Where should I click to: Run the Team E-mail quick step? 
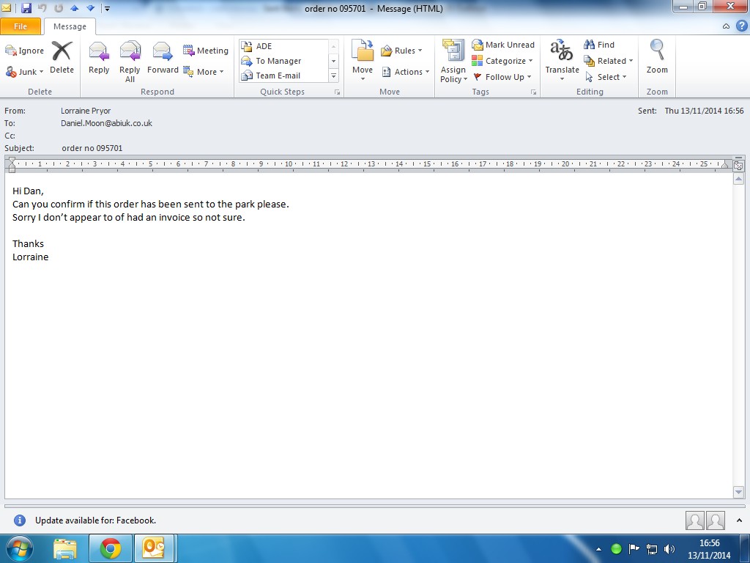(x=283, y=76)
